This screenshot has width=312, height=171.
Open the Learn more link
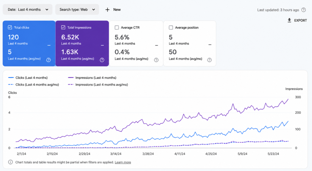[x=123, y=162]
